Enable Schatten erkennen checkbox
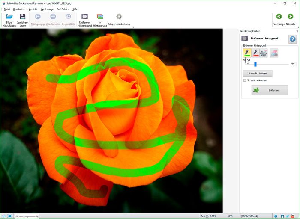Viewport: 300px width, 219px height. click(245, 80)
